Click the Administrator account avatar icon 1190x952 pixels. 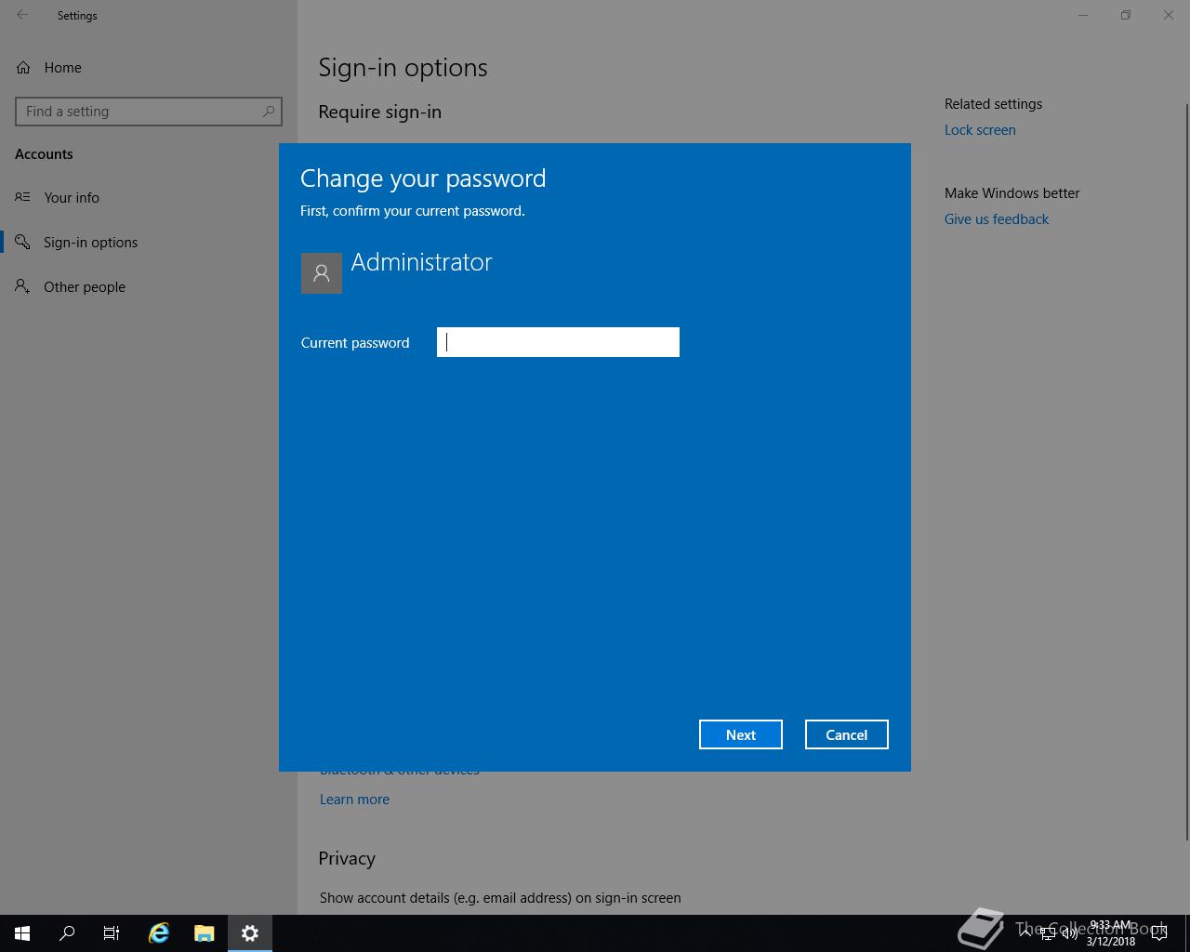pos(322,273)
